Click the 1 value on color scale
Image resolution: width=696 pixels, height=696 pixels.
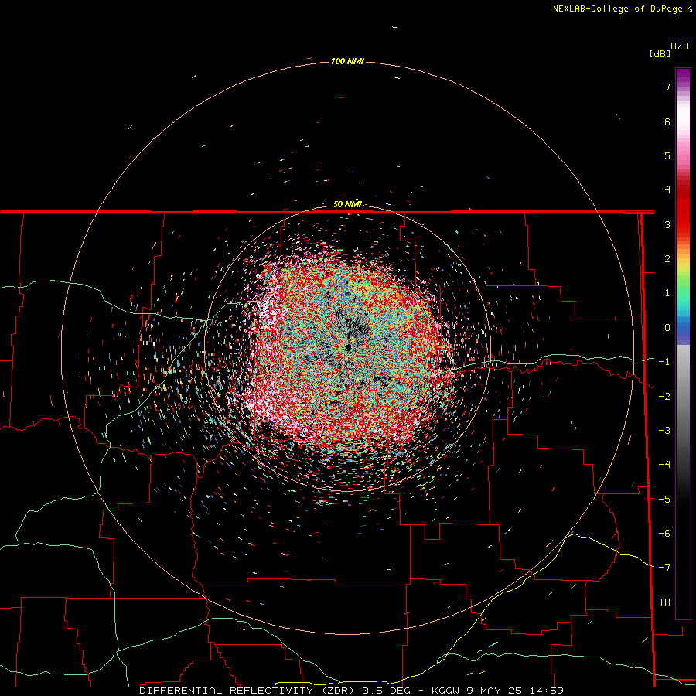coord(667,293)
